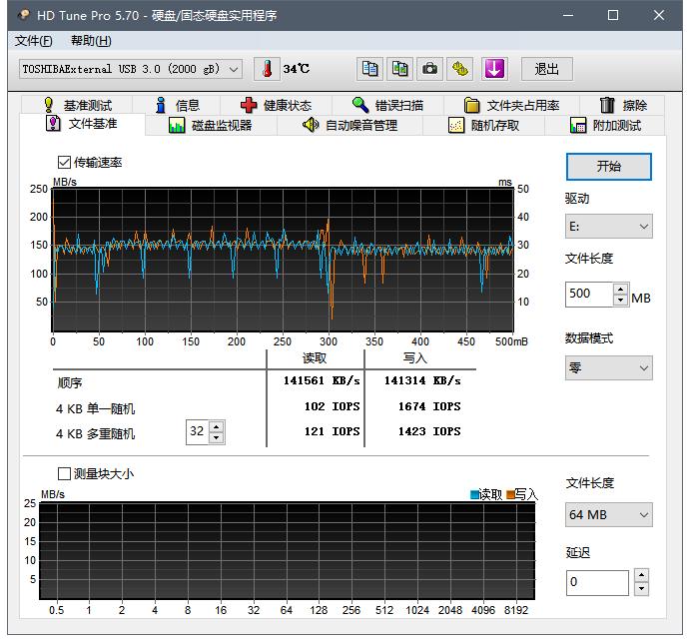Click the 开始 start button

(x=608, y=166)
